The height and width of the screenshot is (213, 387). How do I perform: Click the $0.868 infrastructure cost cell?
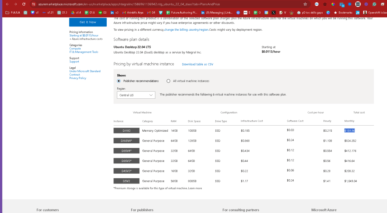point(245,141)
